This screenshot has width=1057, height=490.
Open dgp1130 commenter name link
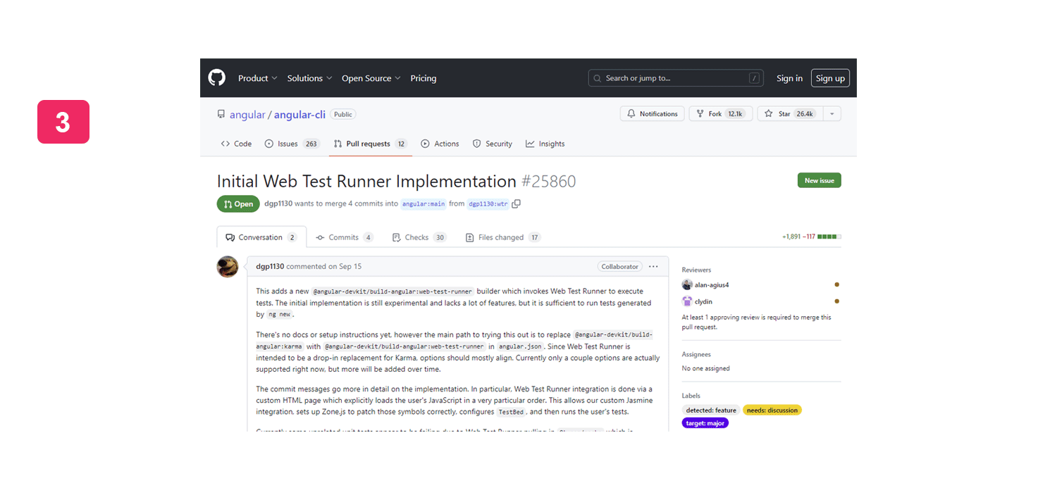(x=270, y=267)
